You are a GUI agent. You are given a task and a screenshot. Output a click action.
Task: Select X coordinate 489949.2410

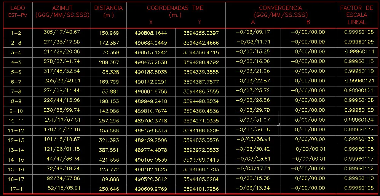click(151, 101)
